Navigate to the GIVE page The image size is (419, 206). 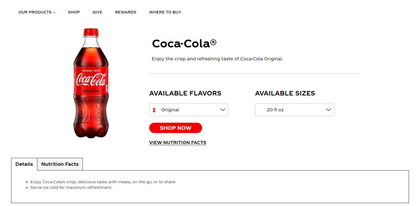pyautogui.click(x=97, y=12)
